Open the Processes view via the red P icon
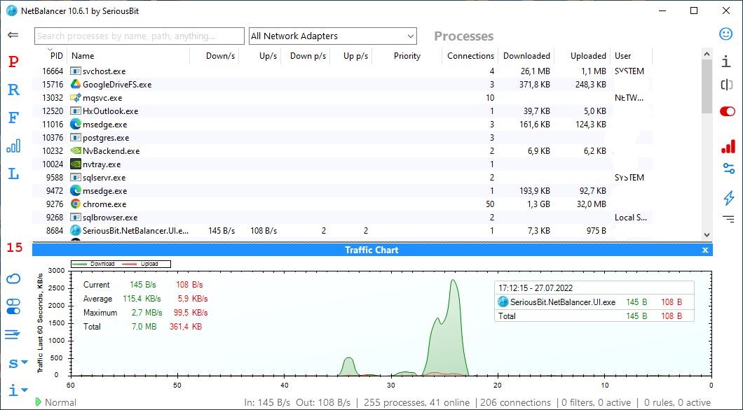This screenshot has height=410, width=743. coord(13,62)
